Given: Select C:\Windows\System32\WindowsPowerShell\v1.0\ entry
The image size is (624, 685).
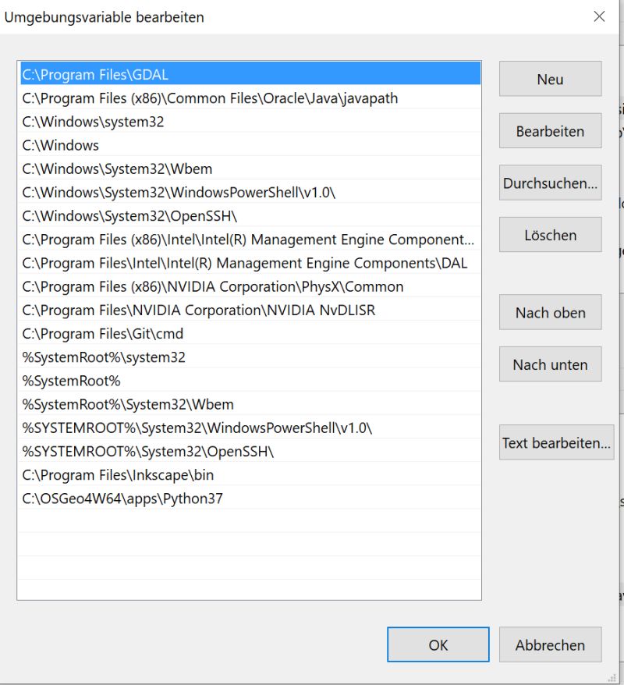Looking at the screenshot, I should click(250, 192).
